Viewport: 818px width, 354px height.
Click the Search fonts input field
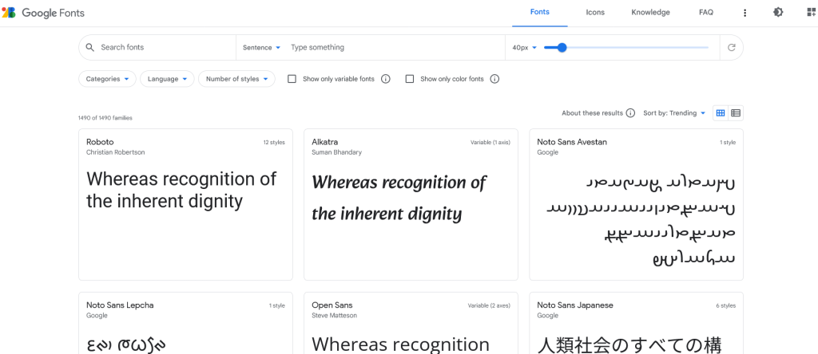pyautogui.click(x=164, y=48)
